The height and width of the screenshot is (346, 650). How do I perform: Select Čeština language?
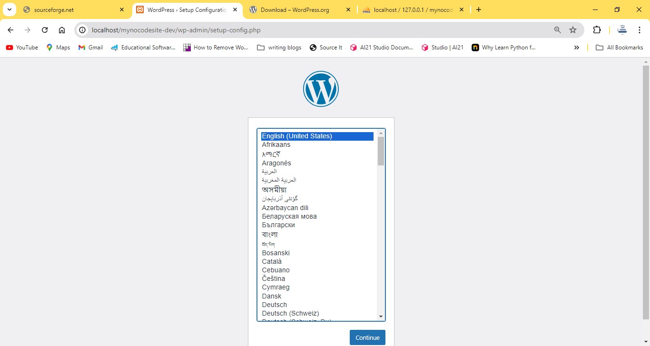317,279
